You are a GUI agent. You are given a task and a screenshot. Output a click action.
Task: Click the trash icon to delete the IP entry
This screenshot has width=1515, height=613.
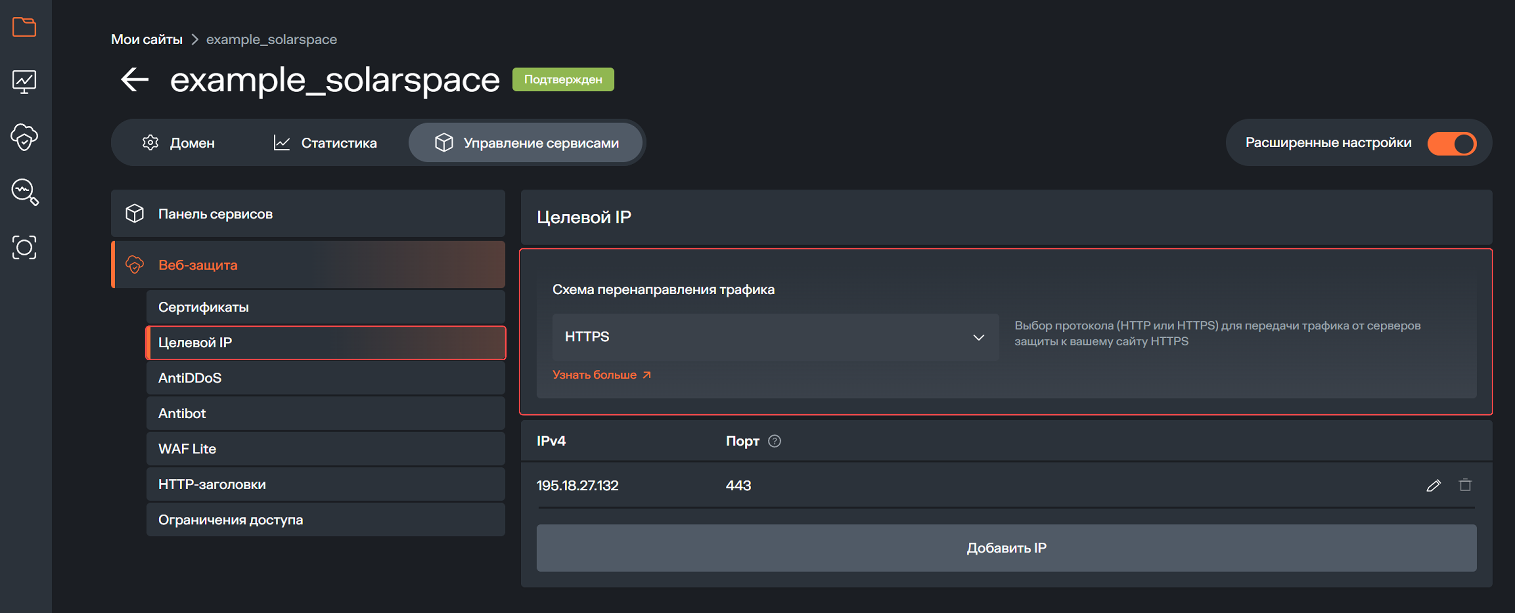point(1465,485)
